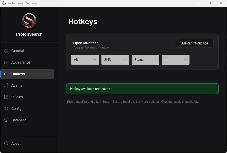Click the ProtonSearch name under the logo
This screenshot has width=227, height=153.
coord(29,34)
